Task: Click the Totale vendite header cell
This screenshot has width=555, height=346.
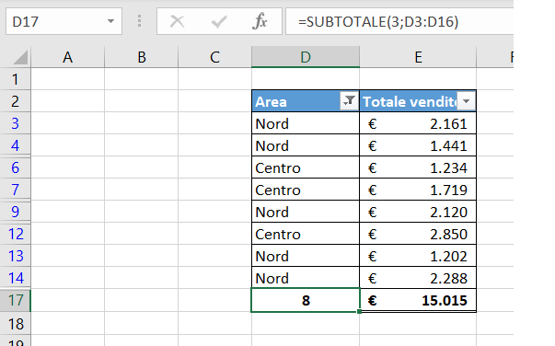Action: (x=418, y=101)
